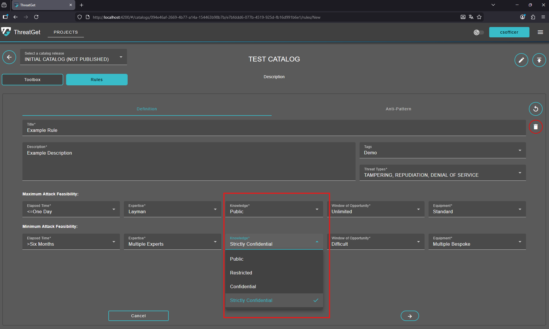Open the hamburger menu in app header

(x=540, y=32)
